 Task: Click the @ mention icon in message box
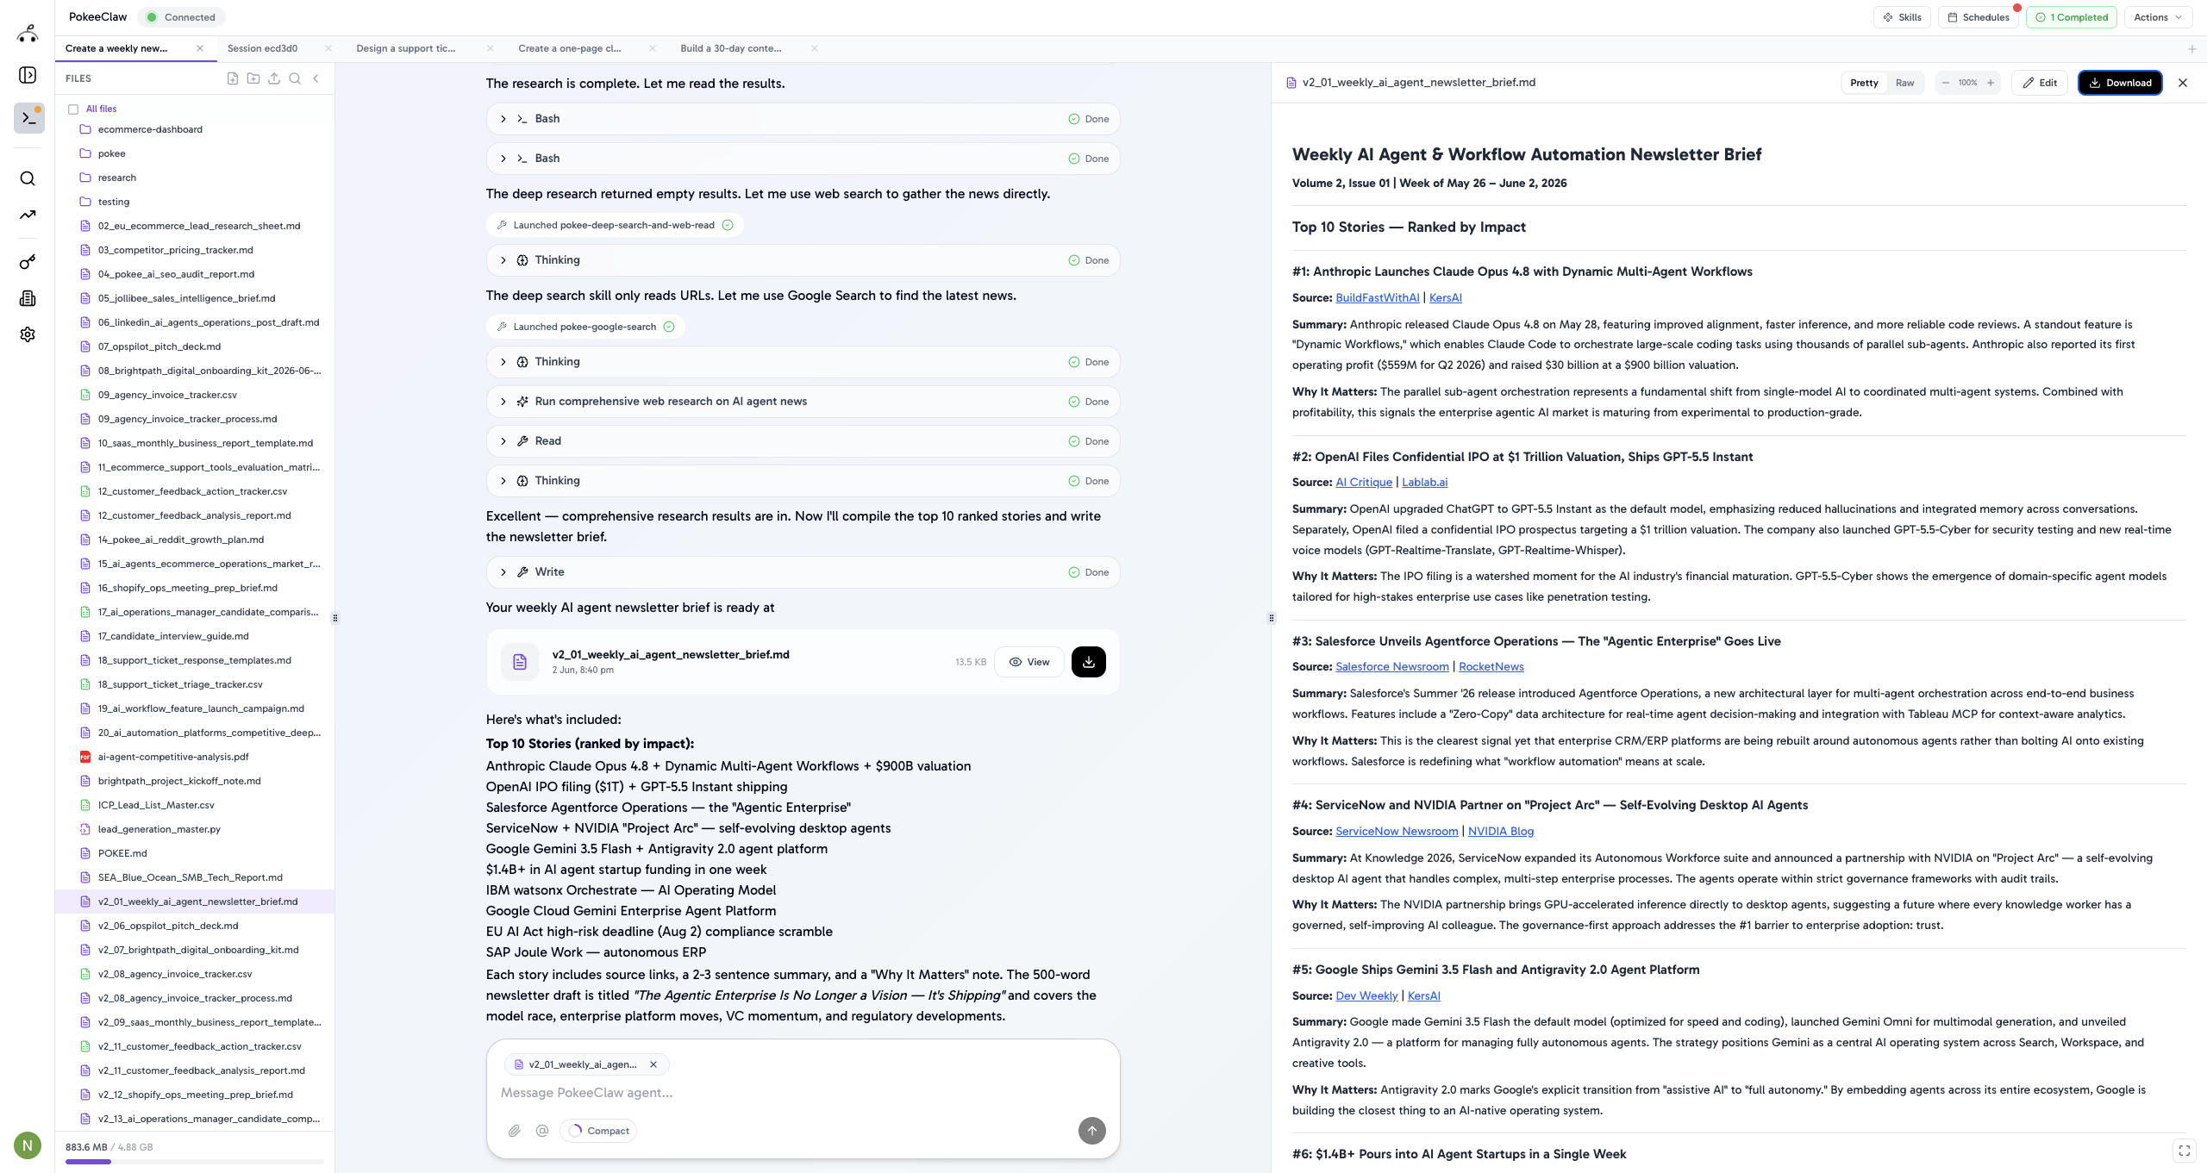click(542, 1131)
